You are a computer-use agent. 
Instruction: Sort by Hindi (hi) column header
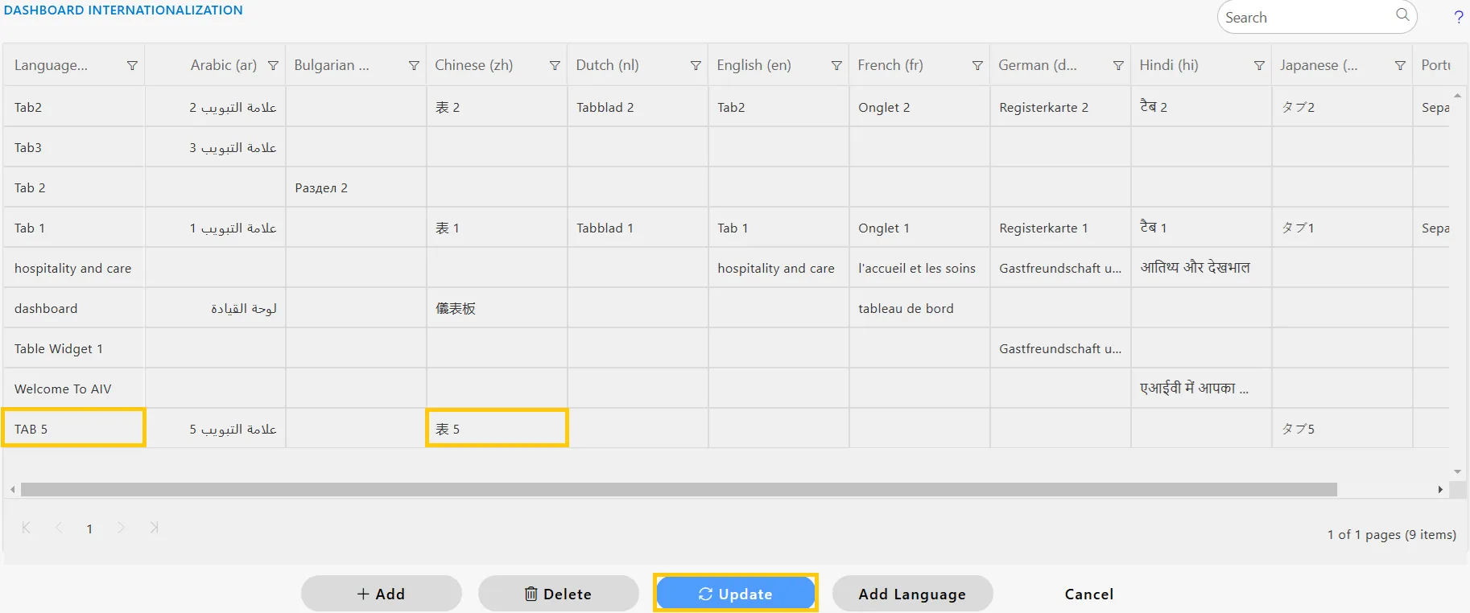[1169, 65]
